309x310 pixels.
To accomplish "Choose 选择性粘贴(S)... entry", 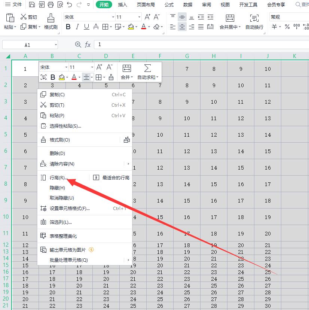I will [85, 126].
